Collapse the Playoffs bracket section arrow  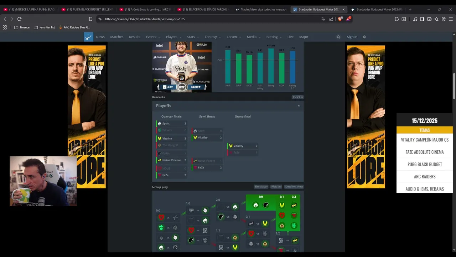coord(299,106)
